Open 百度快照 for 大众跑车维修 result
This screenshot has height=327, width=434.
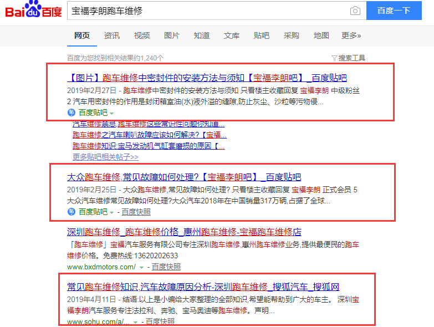136,212
